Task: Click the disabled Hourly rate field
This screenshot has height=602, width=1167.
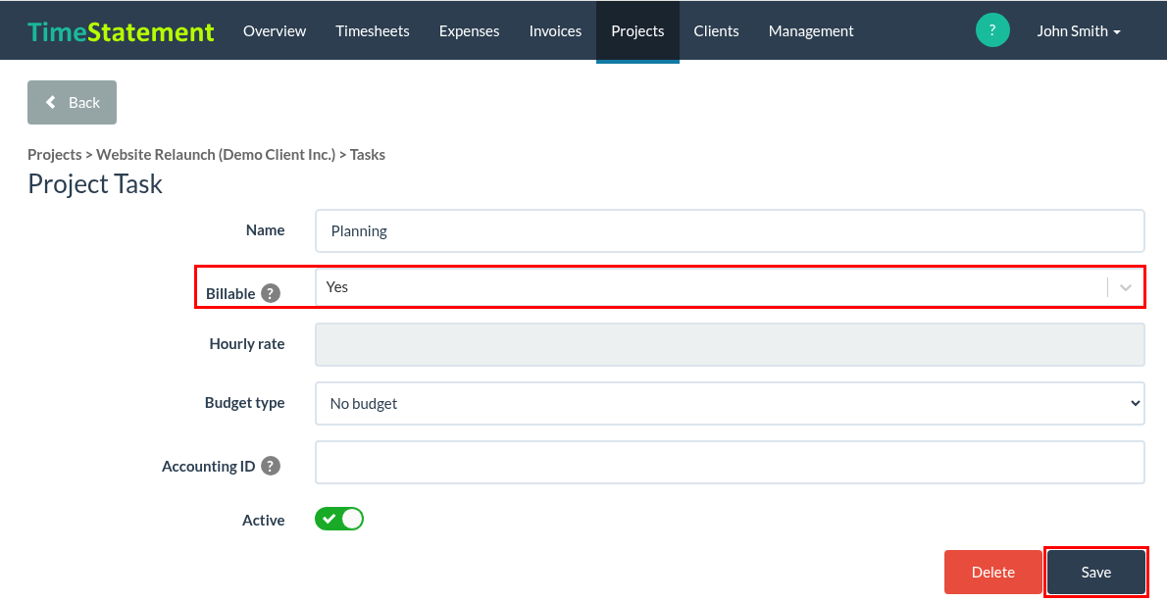Action: click(x=730, y=344)
